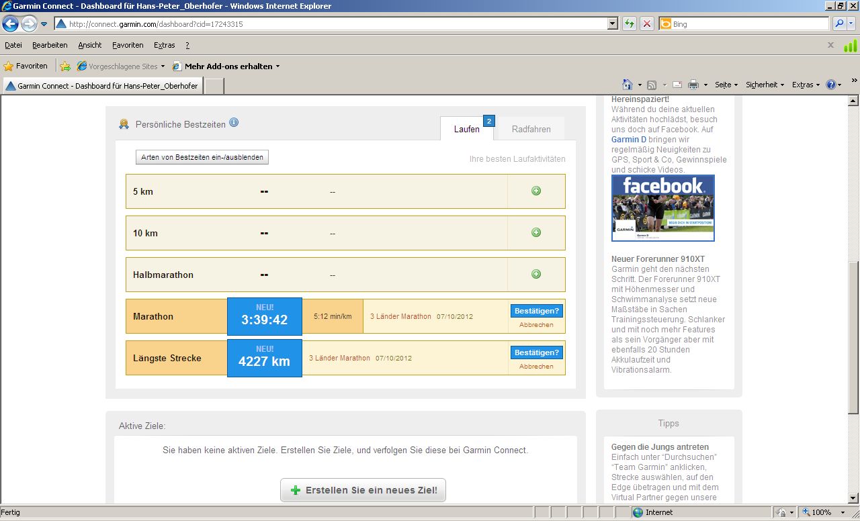Open the Home page icon in command bar
This screenshot has height=521, width=860.
tap(627, 85)
